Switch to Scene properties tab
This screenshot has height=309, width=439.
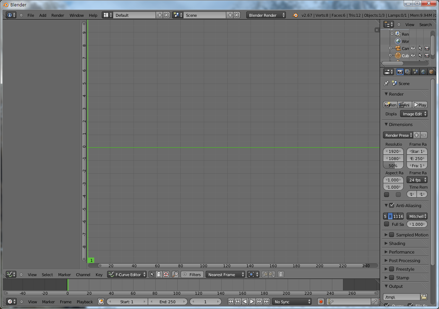415,72
